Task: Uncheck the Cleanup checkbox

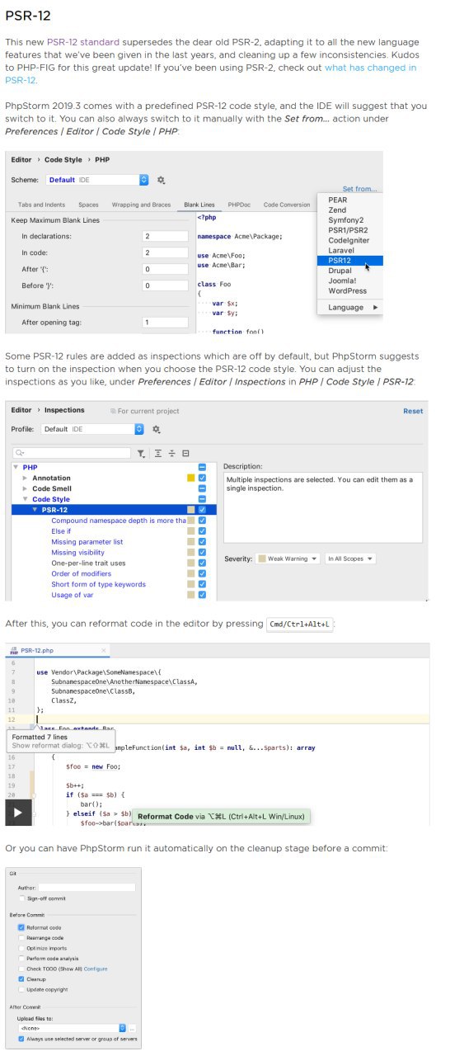Action: tap(21, 978)
